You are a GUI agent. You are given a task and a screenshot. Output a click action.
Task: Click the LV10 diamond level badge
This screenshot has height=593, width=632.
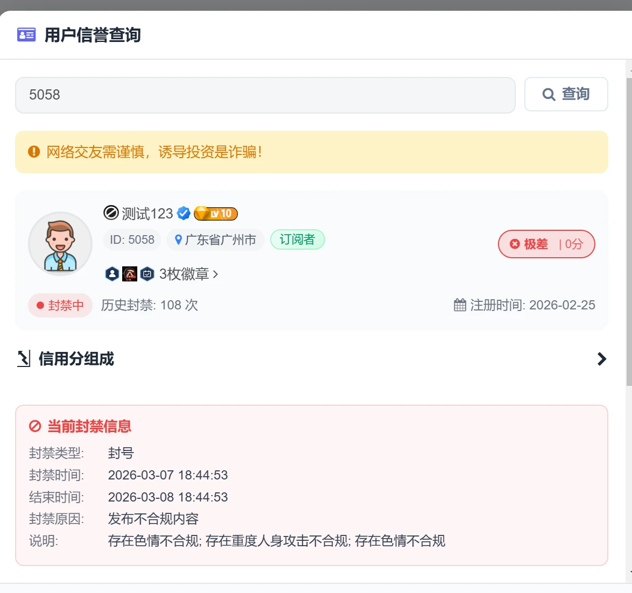point(216,213)
